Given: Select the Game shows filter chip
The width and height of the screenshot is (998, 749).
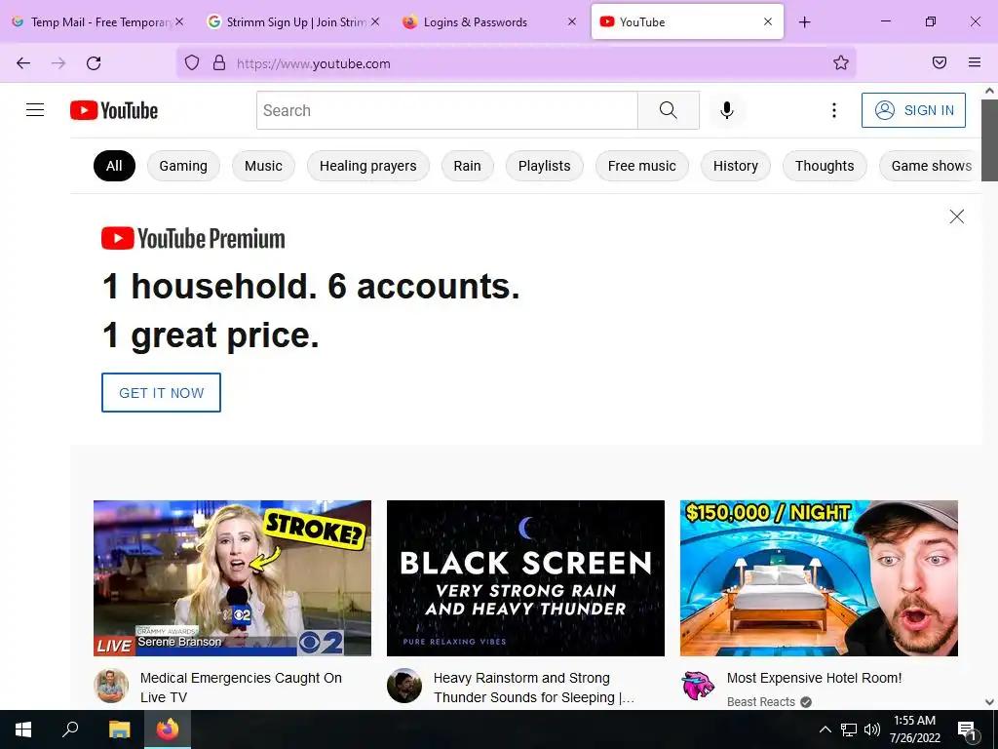Looking at the screenshot, I should click(x=931, y=166).
